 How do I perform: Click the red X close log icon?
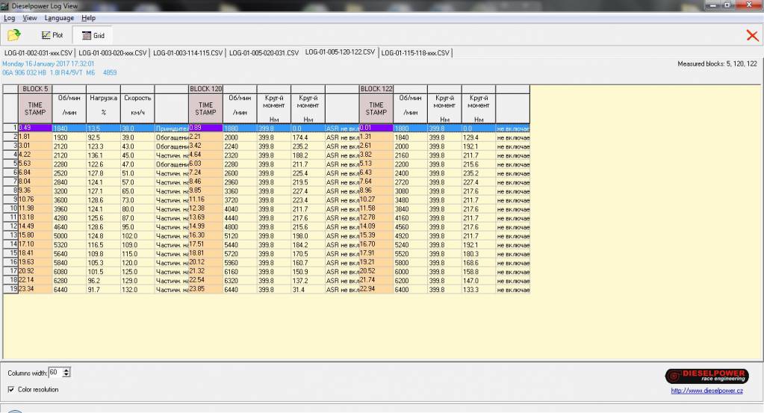pyautogui.click(x=751, y=35)
